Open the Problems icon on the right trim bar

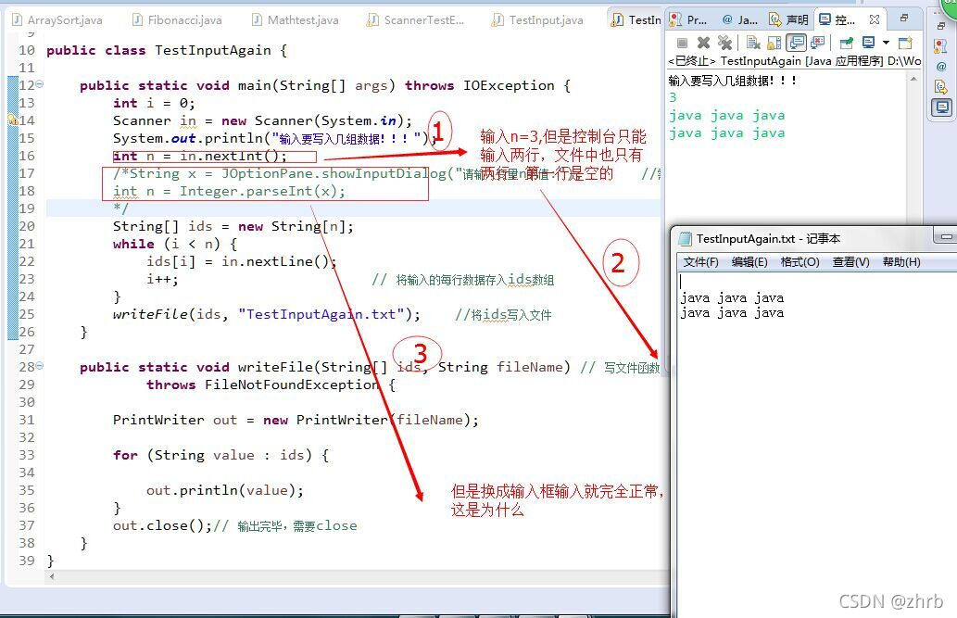click(x=940, y=46)
